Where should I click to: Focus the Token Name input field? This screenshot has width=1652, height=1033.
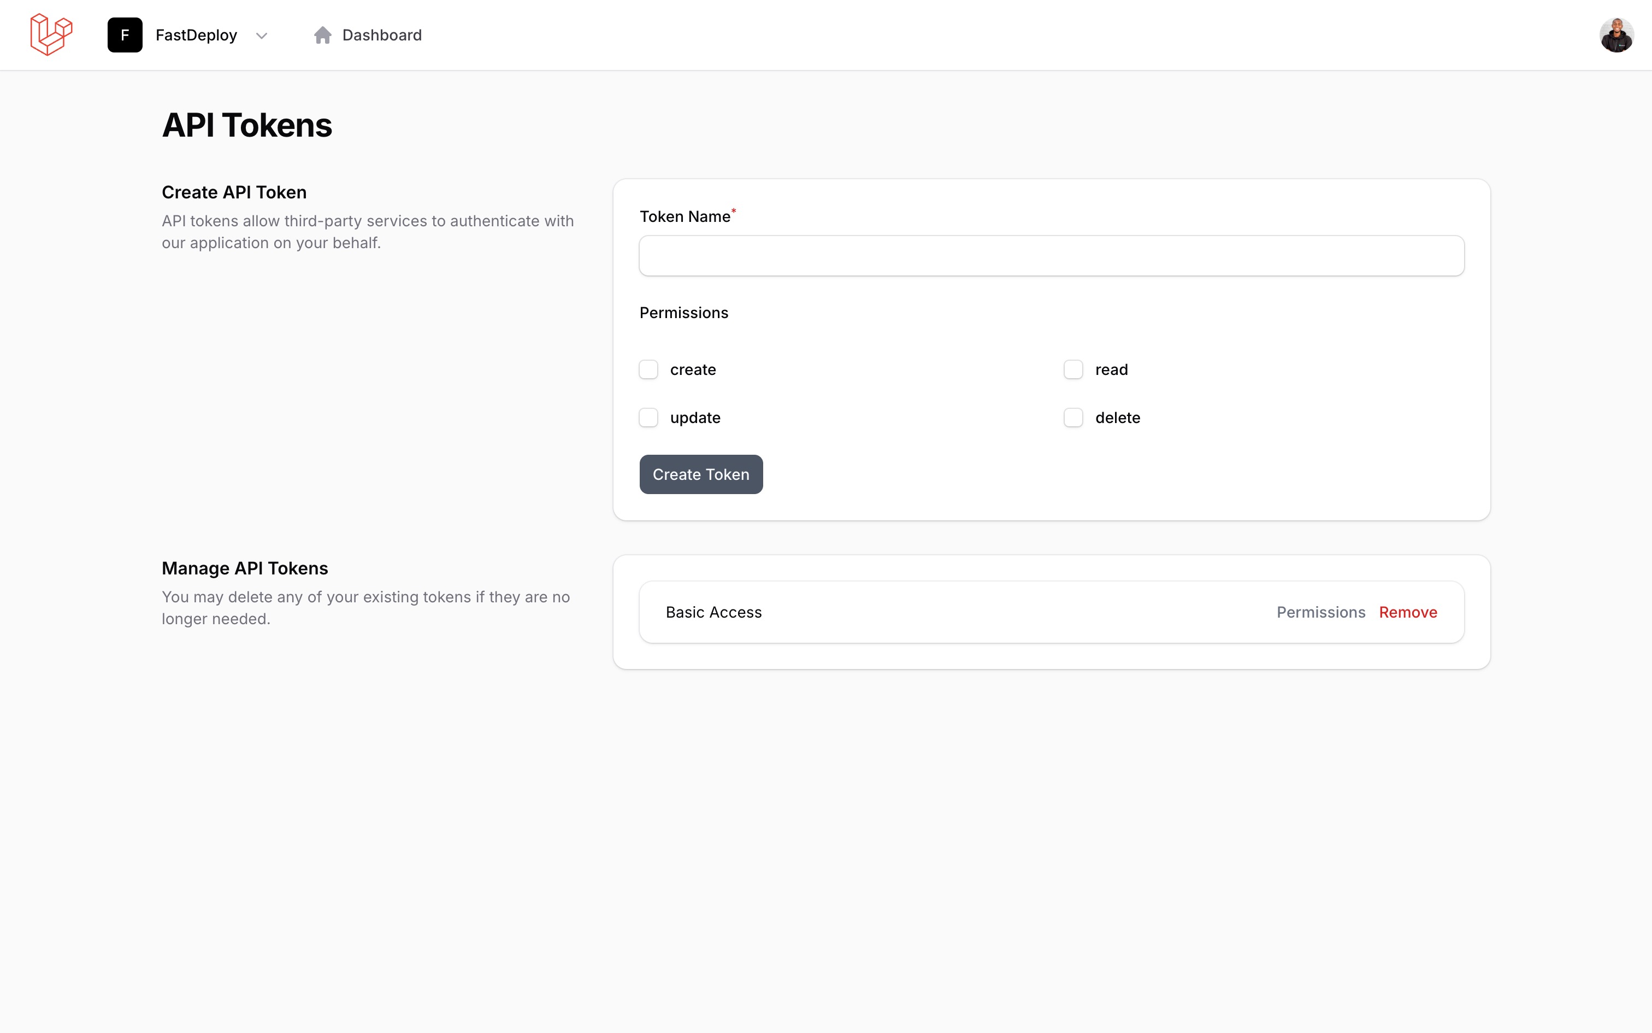point(1051,256)
